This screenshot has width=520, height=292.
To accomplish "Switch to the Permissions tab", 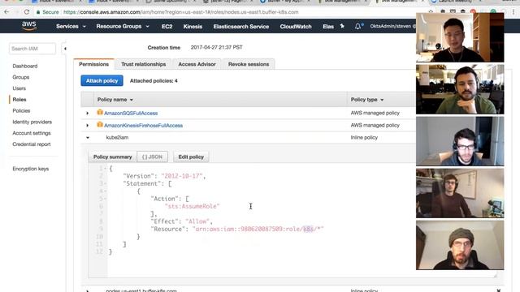I will click(x=94, y=64).
